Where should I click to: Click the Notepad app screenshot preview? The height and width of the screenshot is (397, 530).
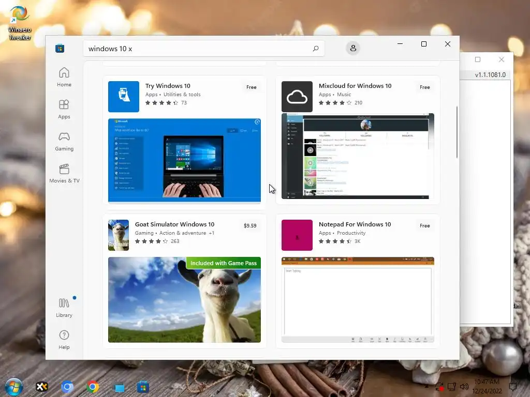pos(358,300)
